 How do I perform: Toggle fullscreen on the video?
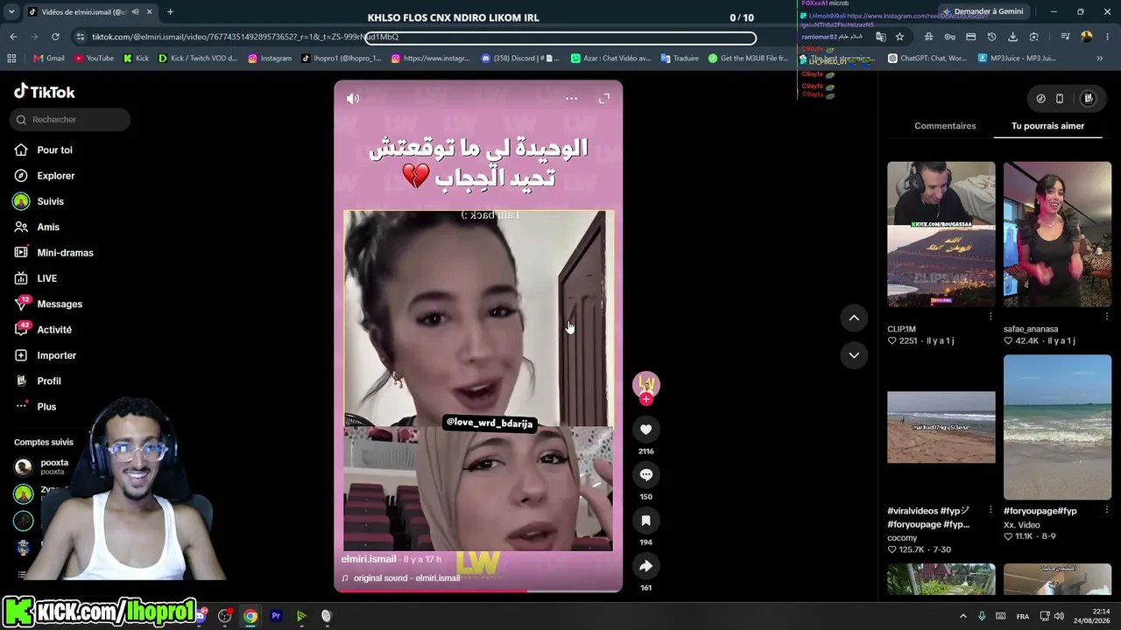604,99
